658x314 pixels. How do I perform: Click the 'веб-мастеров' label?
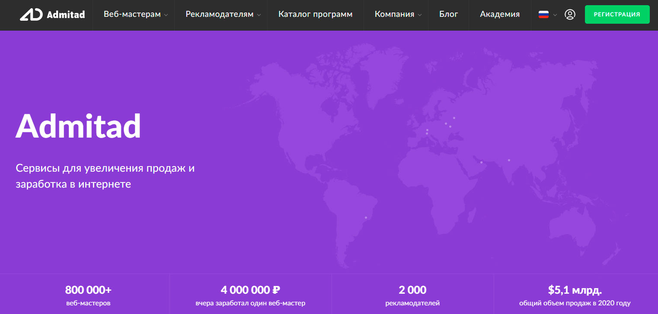point(88,303)
